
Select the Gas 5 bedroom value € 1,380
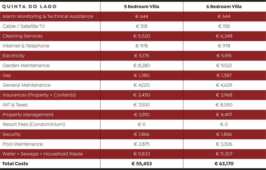[x=142, y=75]
